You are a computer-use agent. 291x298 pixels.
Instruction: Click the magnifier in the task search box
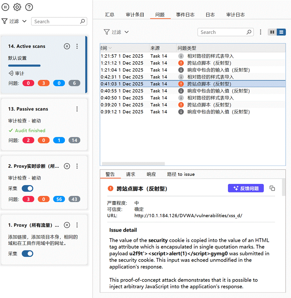tap(82, 21)
